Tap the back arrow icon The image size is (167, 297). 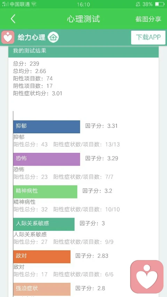point(13,19)
